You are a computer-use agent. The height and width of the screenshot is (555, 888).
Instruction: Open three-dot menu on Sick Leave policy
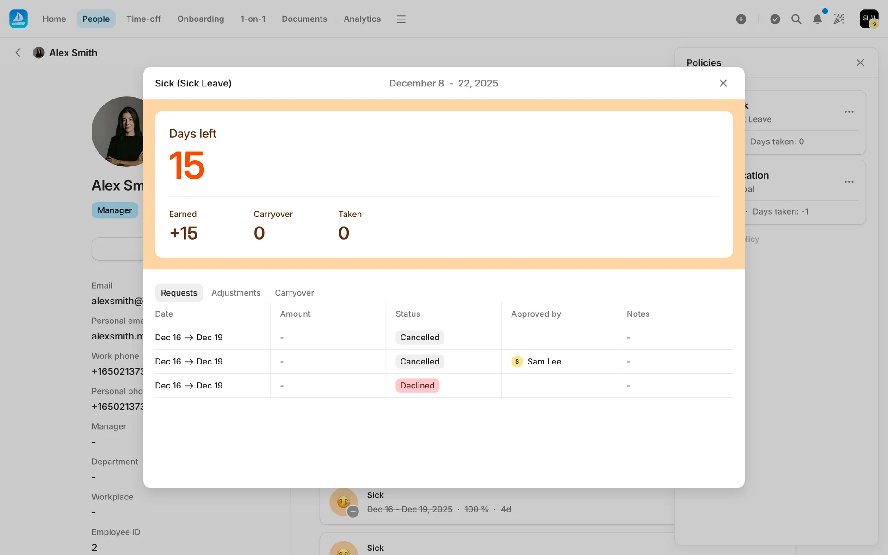coord(849,112)
